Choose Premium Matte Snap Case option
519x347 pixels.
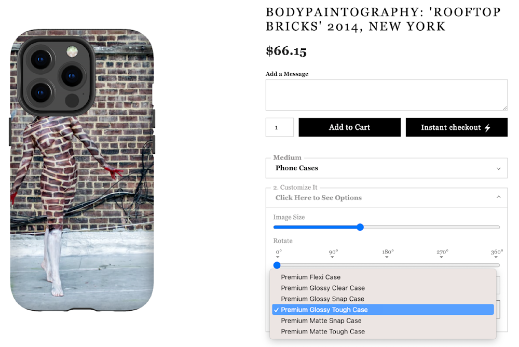click(321, 321)
